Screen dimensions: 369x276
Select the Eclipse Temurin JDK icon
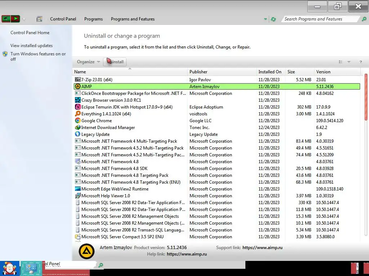tap(78, 107)
